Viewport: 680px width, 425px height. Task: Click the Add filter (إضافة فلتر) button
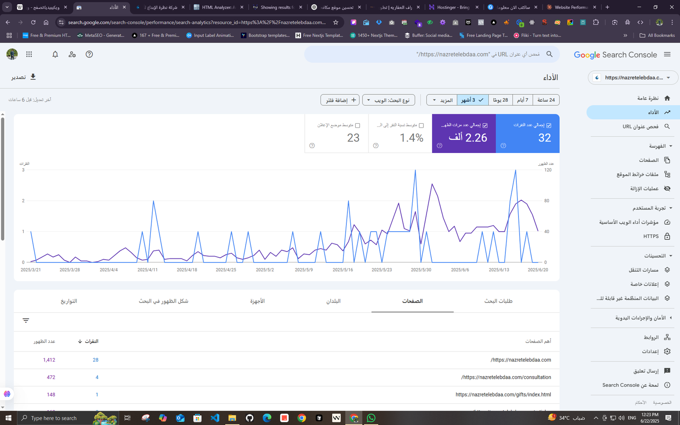340,100
